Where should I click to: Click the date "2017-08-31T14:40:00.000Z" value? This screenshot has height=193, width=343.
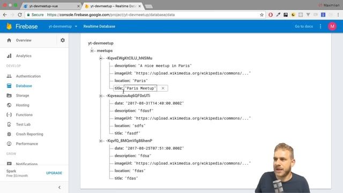[x=155, y=103]
